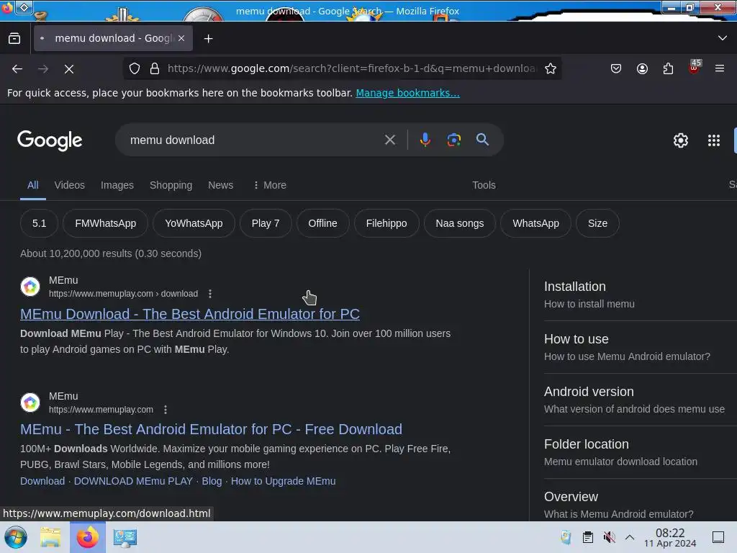This screenshot has height=553, width=737.
Task: Submit search with magnifier icon
Action: (482, 140)
